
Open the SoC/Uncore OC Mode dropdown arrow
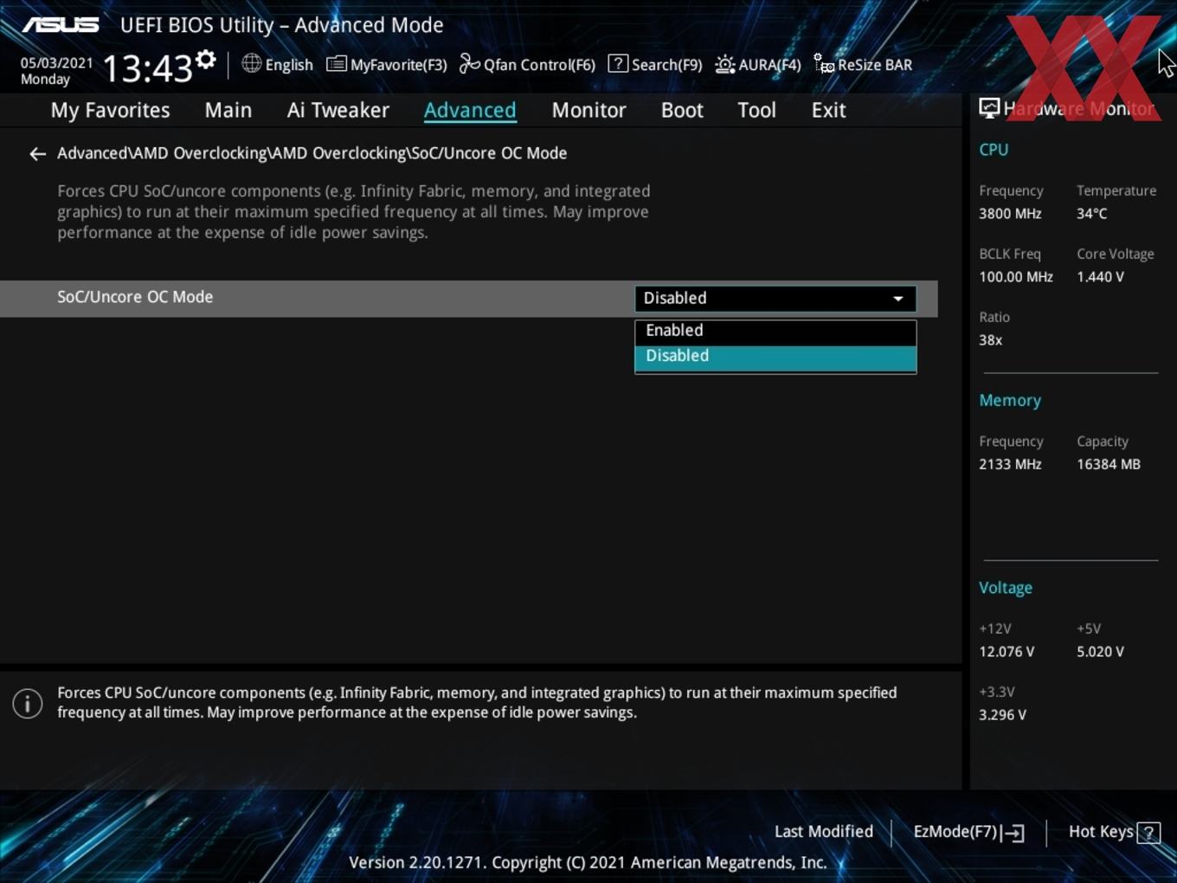point(898,299)
